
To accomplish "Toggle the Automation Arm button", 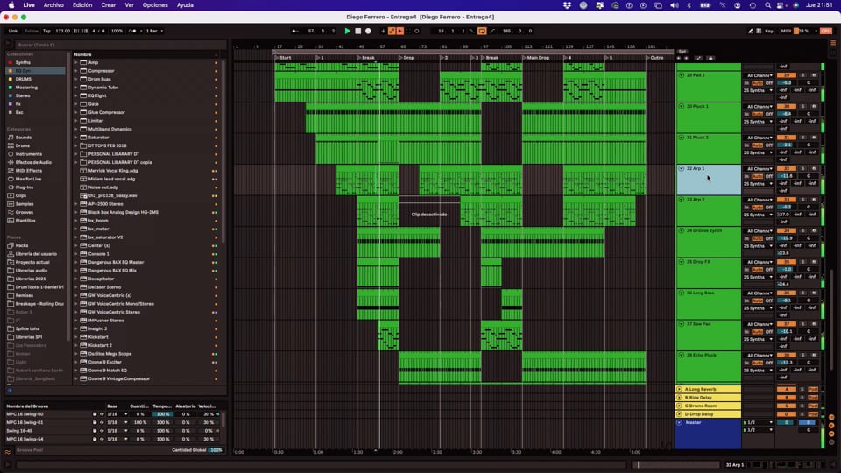I will point(392,32).
